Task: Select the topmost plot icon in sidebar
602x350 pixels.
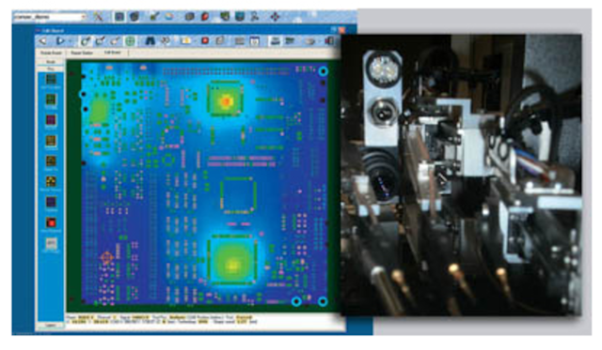Action: coord(51,79)
